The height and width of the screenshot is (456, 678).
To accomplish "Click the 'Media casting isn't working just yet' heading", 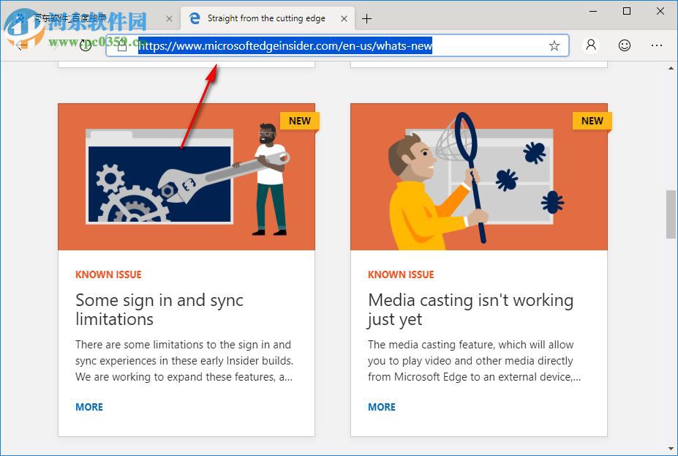I will pyautogui.click(x=470, y=310).
